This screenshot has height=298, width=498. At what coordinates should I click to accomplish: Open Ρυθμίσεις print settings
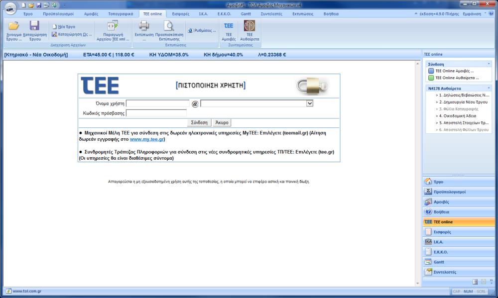click(202, 30)
